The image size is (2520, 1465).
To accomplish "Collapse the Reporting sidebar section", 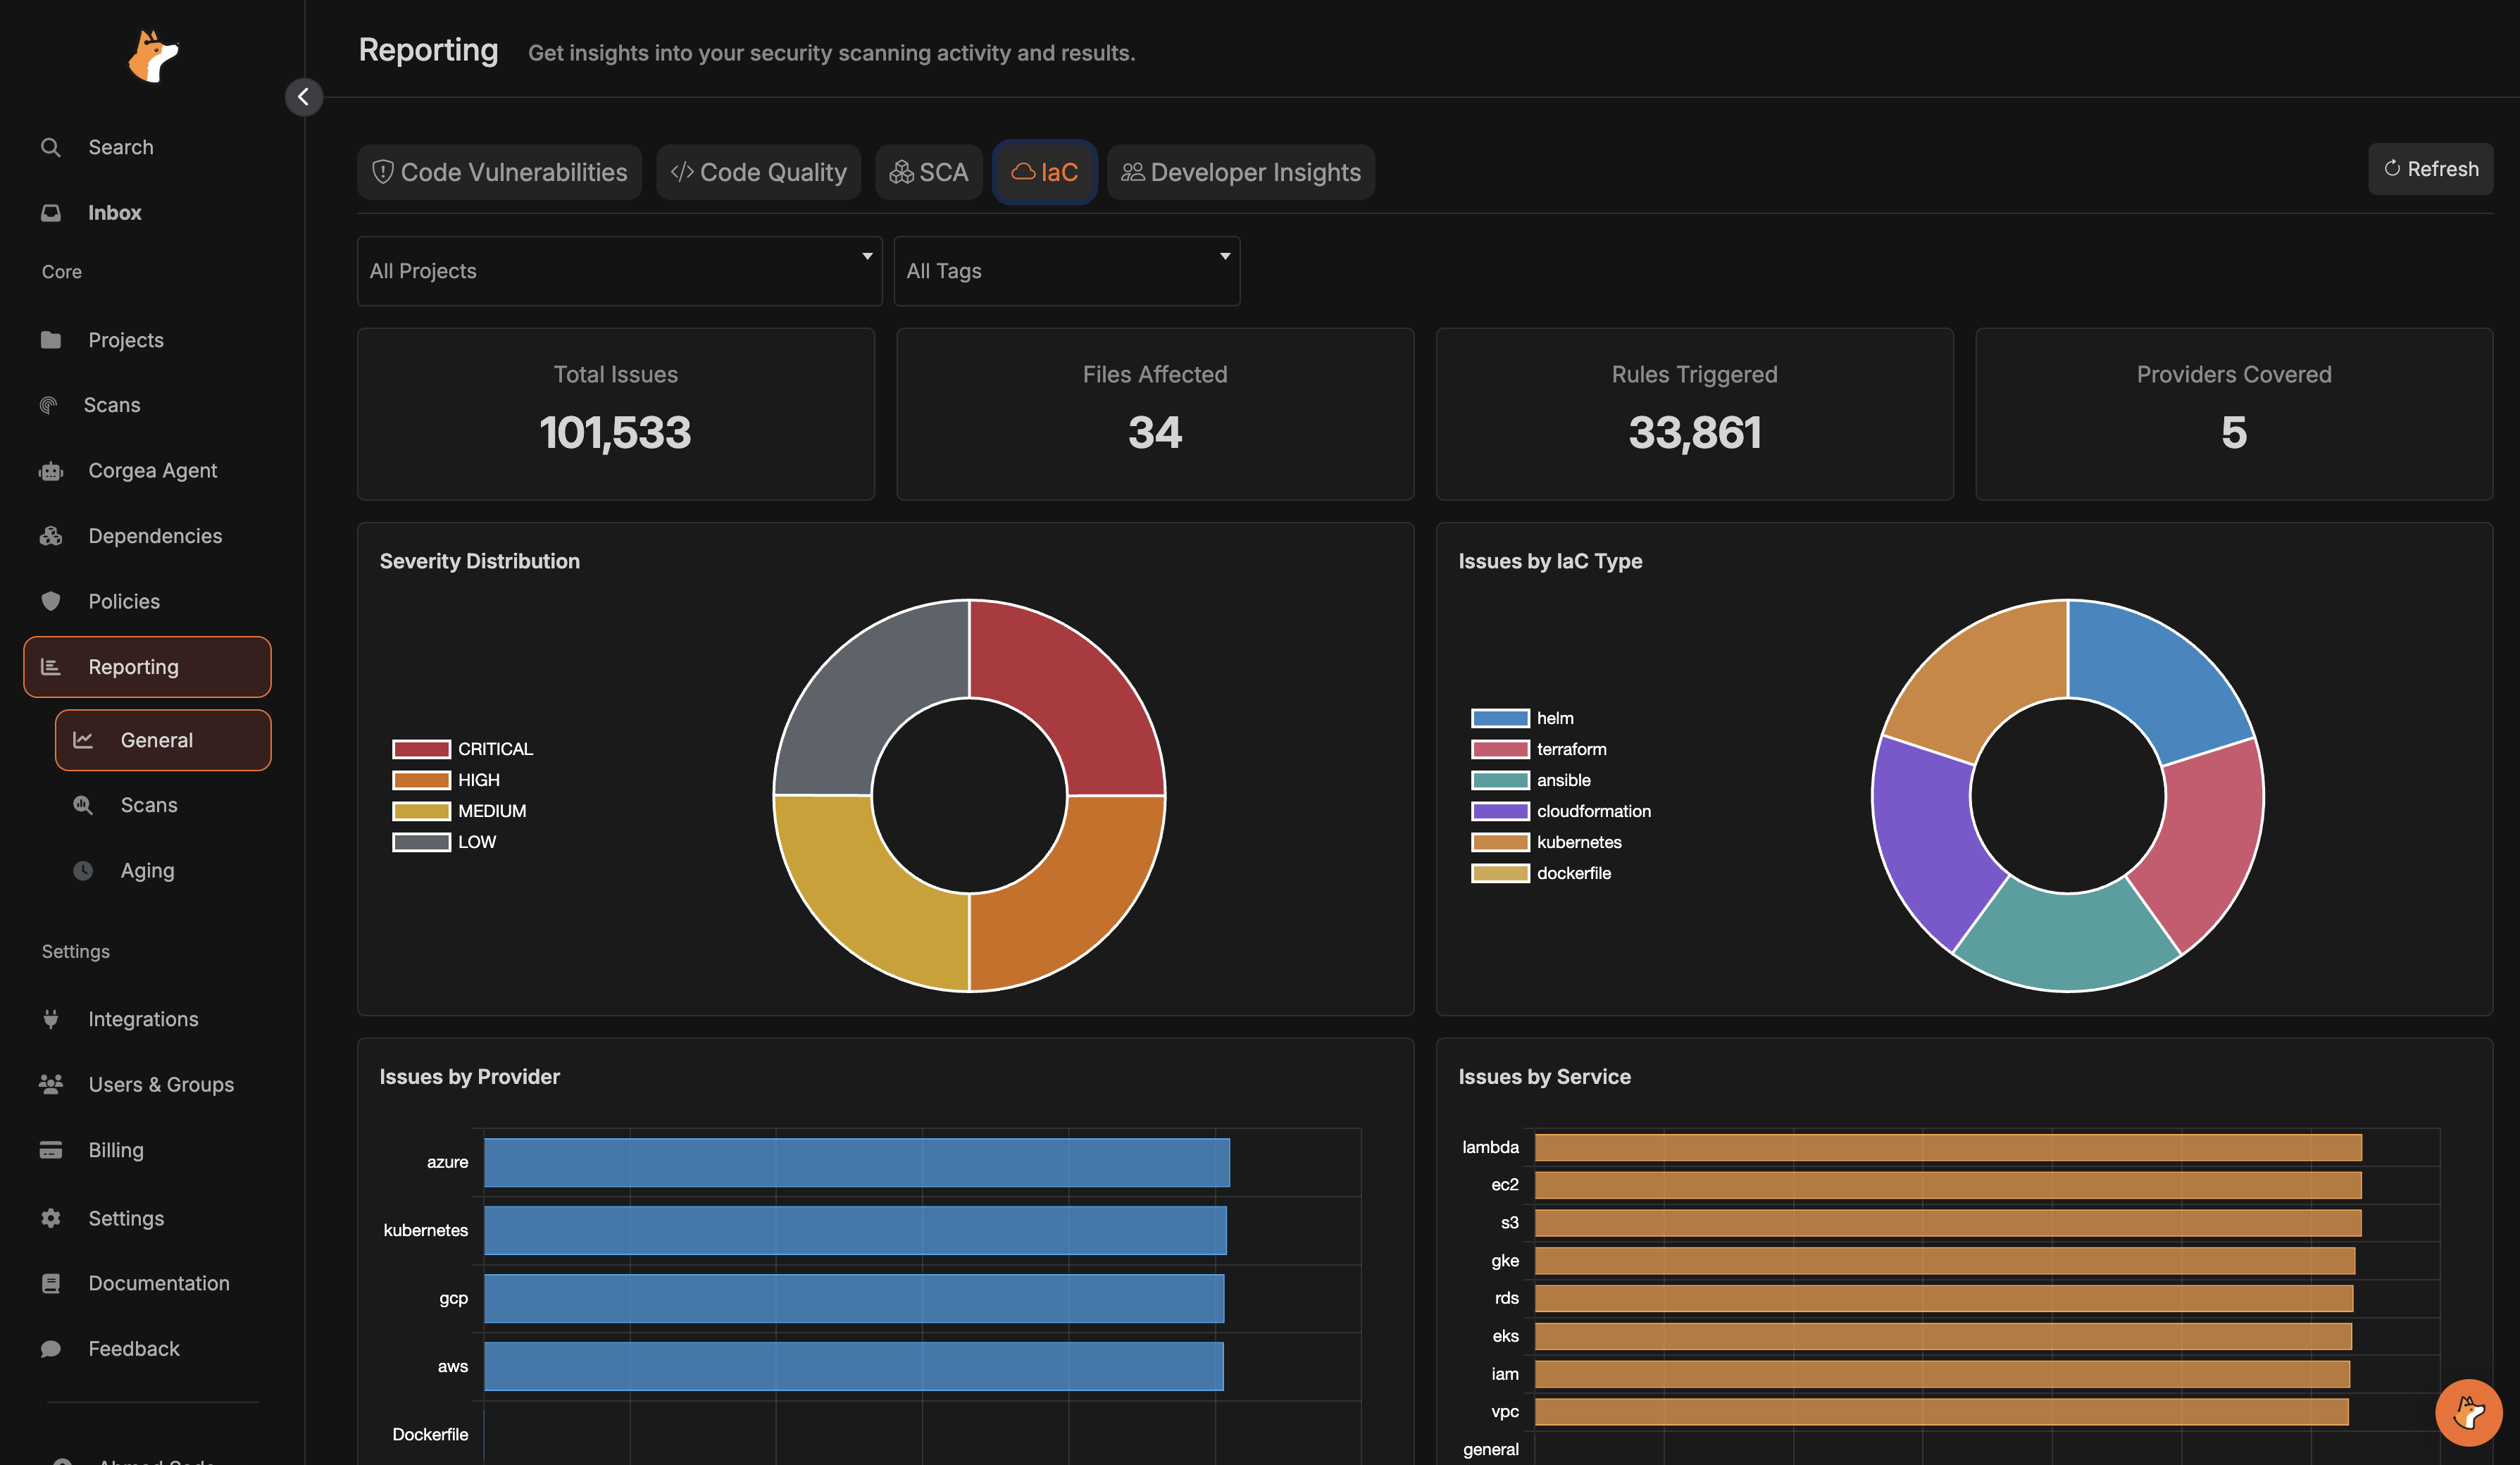I will click(147, 667).
